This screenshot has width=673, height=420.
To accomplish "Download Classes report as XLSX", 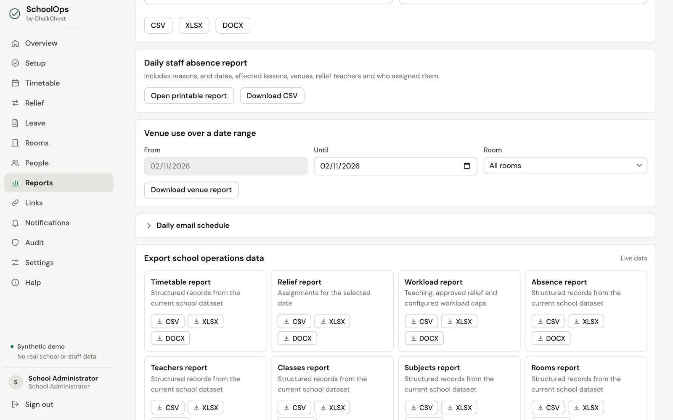I will [332, 407].
